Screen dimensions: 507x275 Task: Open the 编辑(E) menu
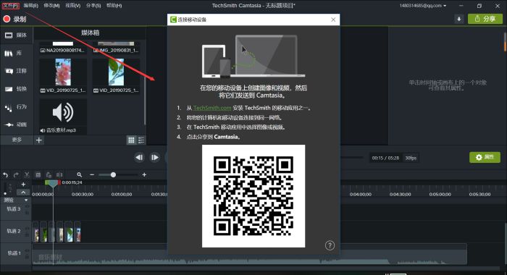30,6
